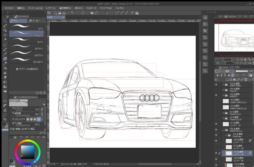Toggle visibility of AudiLogo folder
This screenshot has height=167, width=254.
tap(216, 135)
